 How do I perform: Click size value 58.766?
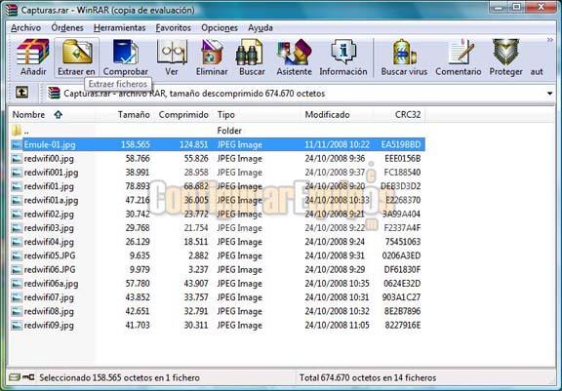[138, 159]
